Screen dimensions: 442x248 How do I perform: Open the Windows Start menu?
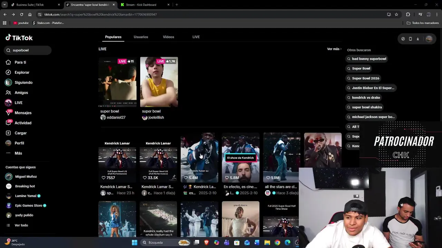pyautogui.click(x=134, y=242)
